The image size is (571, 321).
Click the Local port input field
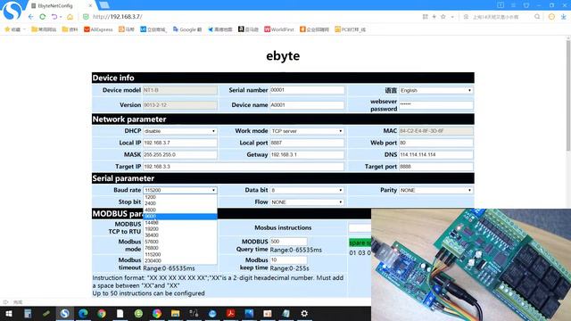307,143
